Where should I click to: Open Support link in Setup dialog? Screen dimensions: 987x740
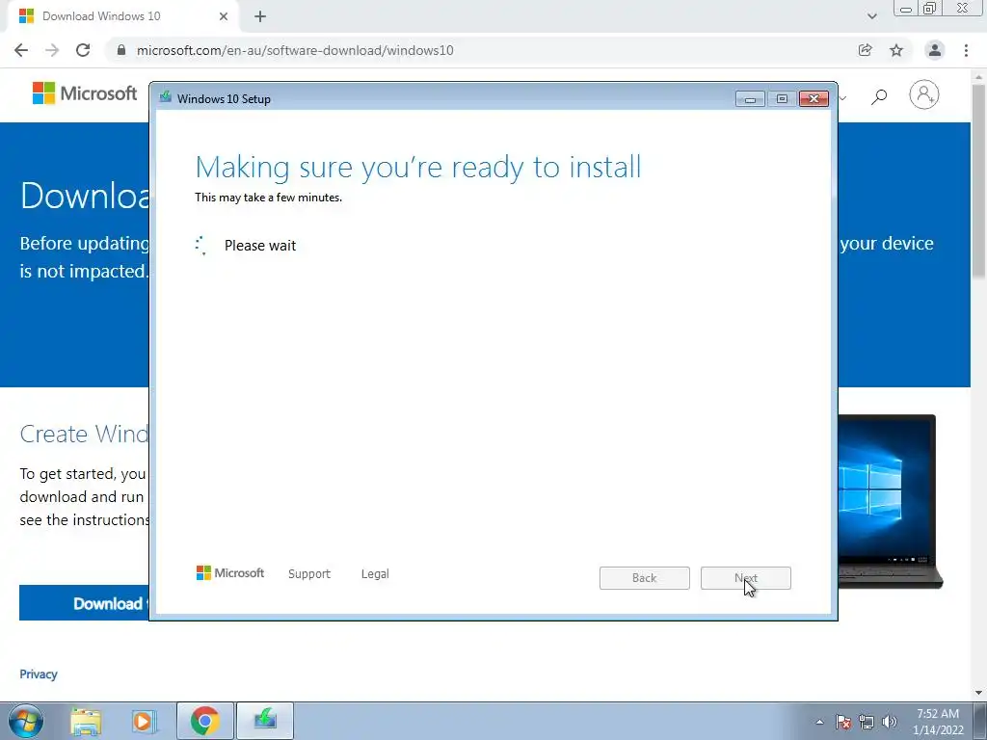point(309,574)
